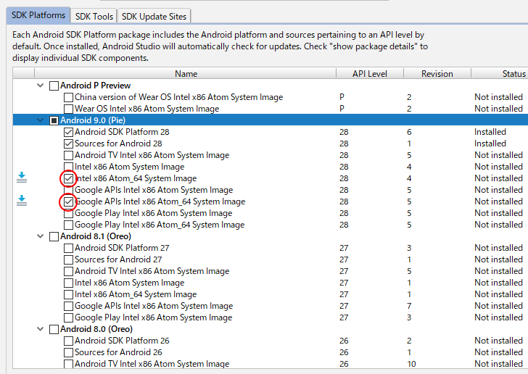Collapse the Android 9.0 (Pie) group
The image size is (528, 374).
tap(41, 120)
